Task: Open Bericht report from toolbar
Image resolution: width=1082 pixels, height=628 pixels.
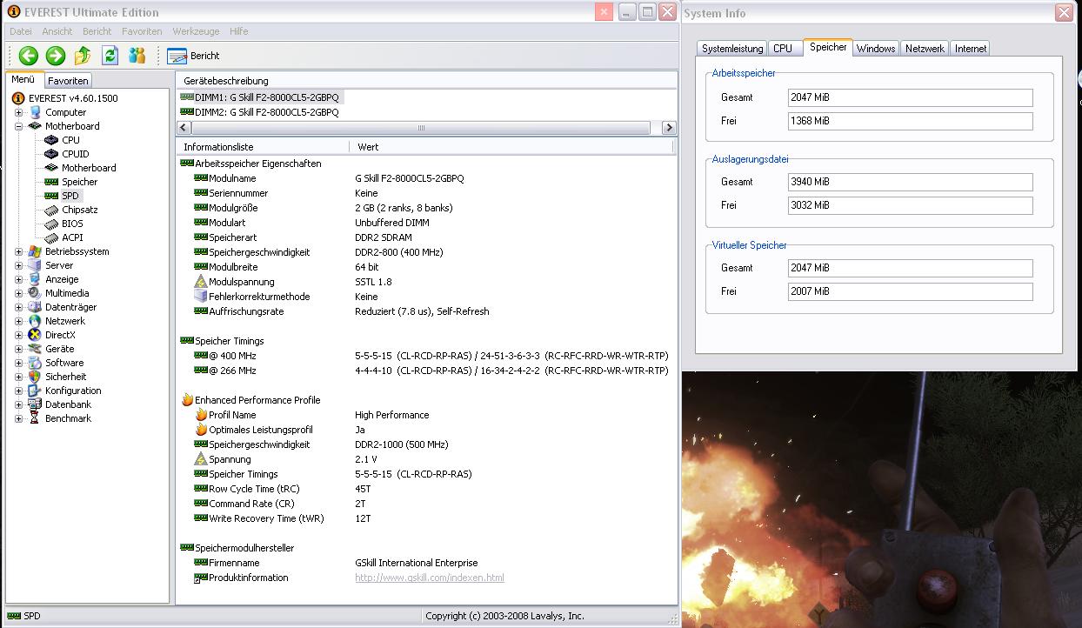Action: (193, 56)
